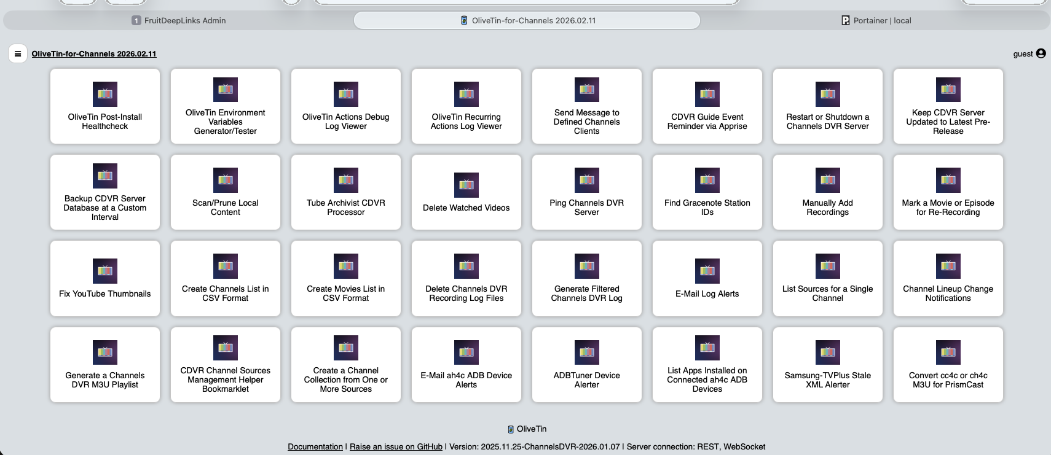Screen dimensions: 1051x455
Task: Open the Documentation link in footer
Action: coord(315,446)
